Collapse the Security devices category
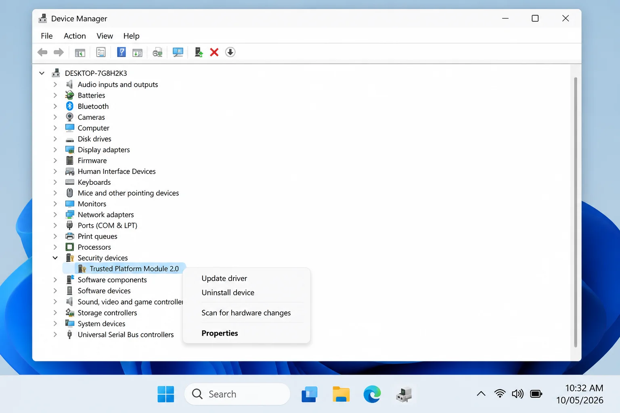The height and width of the screenshot is (413, 620). [x=55, y=258]
